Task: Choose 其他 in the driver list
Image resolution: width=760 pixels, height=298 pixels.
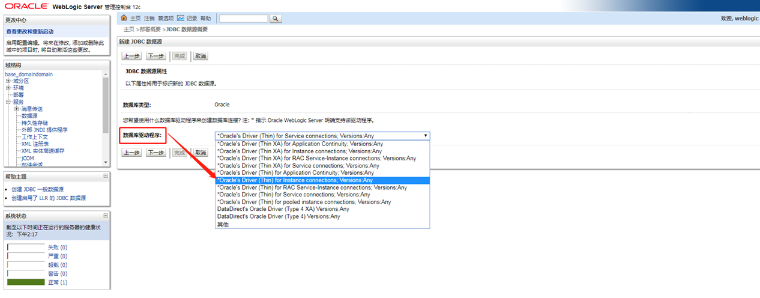Action: (x=223, y=224)
